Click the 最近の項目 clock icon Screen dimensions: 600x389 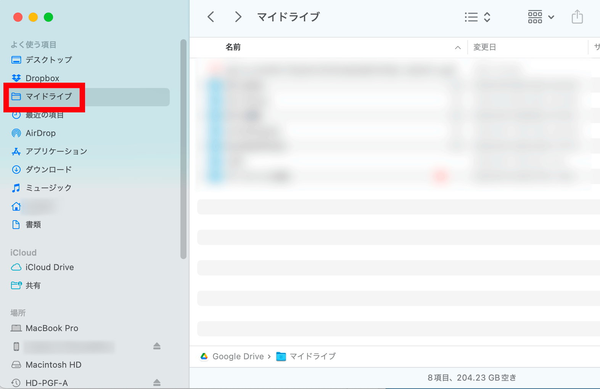(16, 115)
